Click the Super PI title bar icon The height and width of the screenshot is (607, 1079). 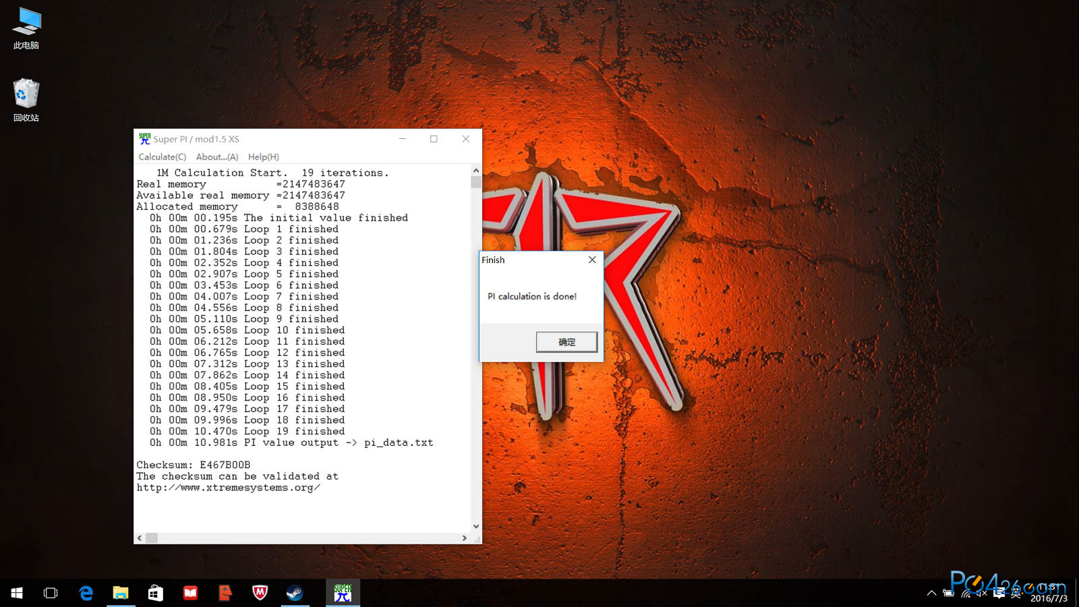coord(144,139)
